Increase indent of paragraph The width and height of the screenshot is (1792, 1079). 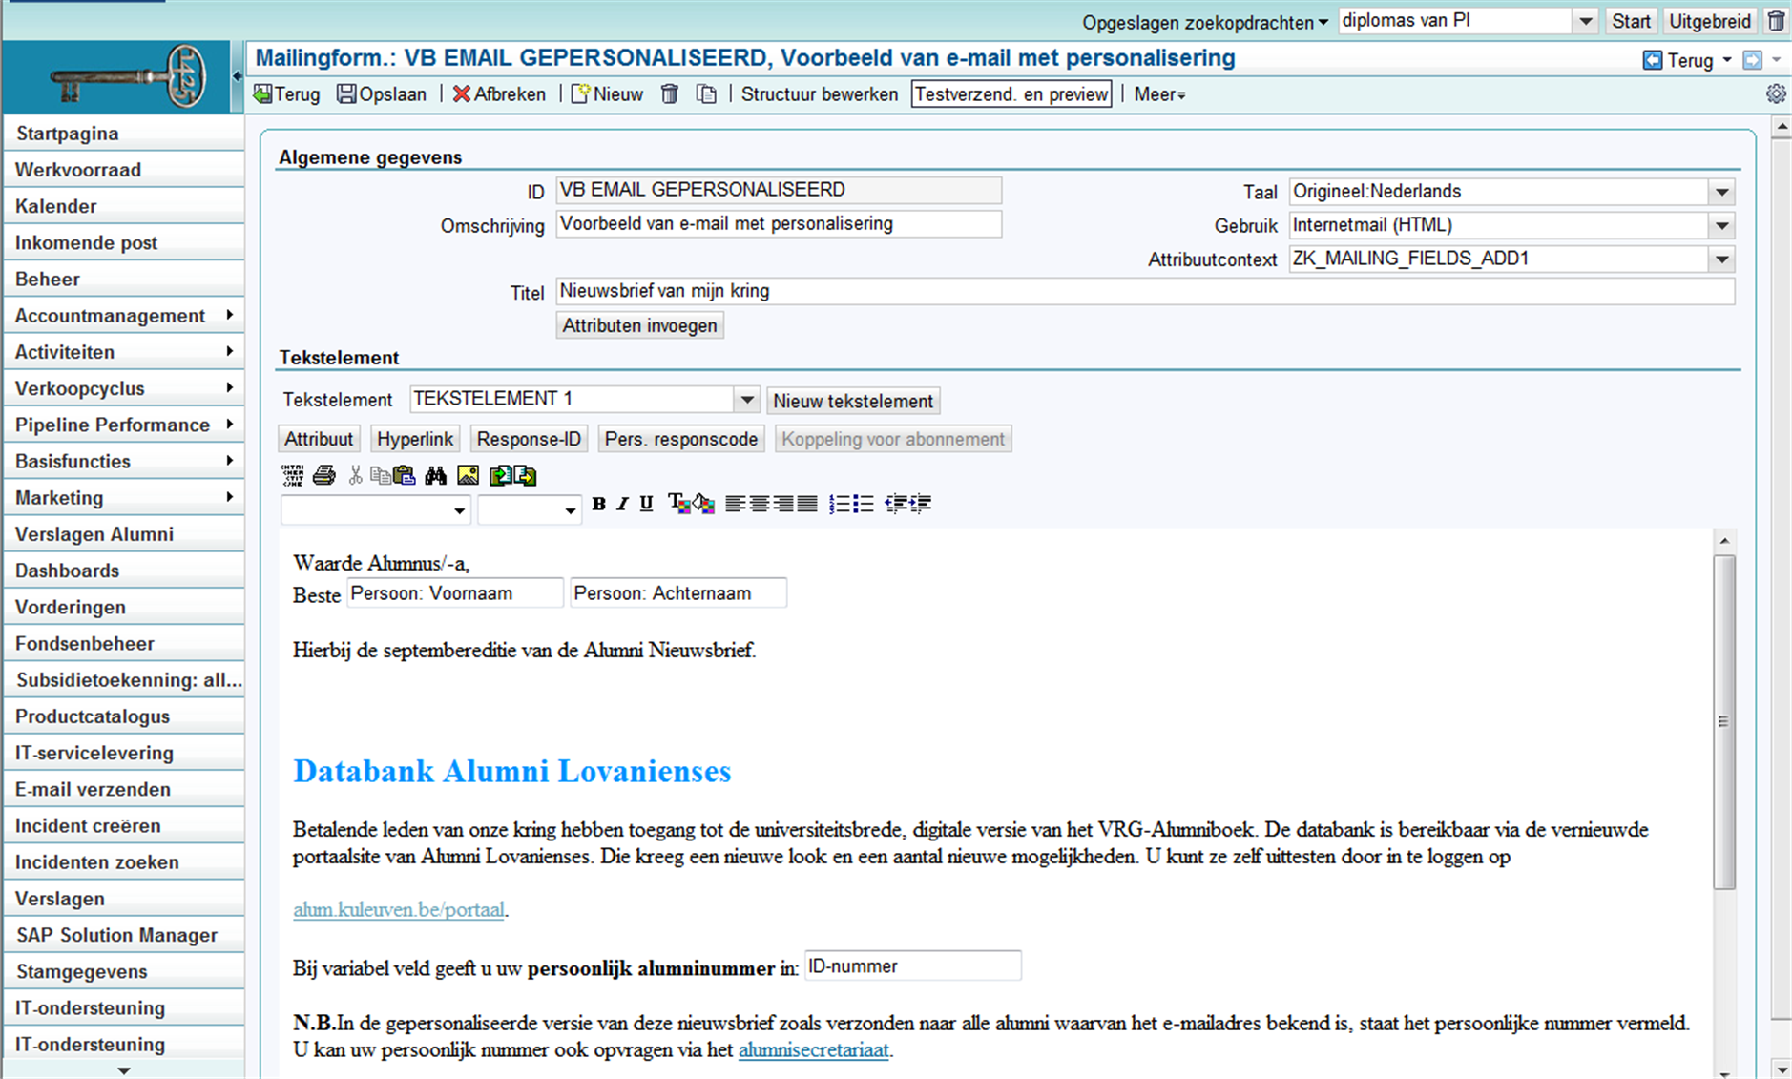click(x=920, y=504)
